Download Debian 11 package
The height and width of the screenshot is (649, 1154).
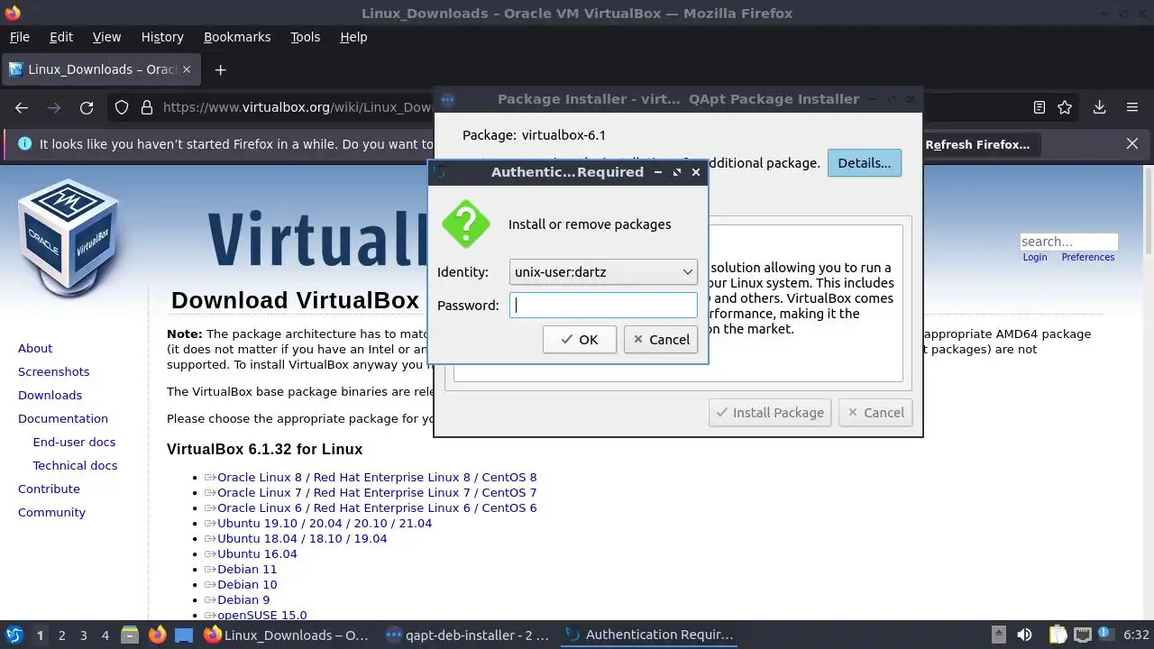click(247, 569)
